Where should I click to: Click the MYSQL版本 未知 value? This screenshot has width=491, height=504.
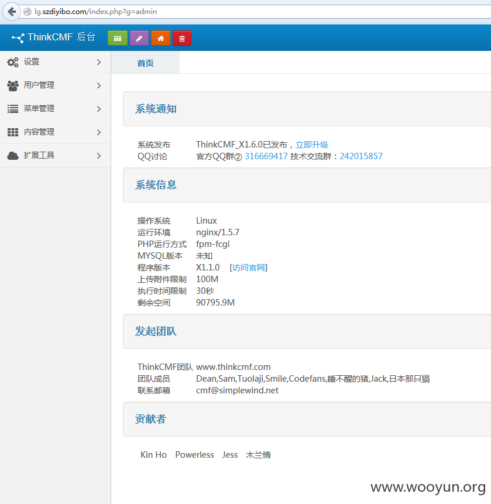[x=204, y=256]
